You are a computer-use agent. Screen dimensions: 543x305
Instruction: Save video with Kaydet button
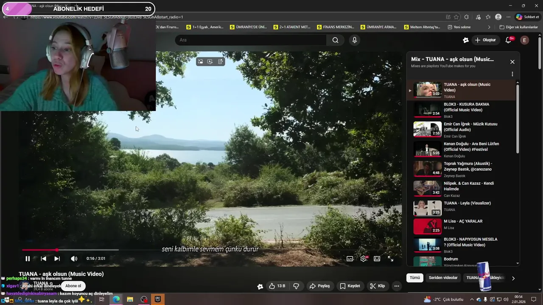tap(350, 286)
